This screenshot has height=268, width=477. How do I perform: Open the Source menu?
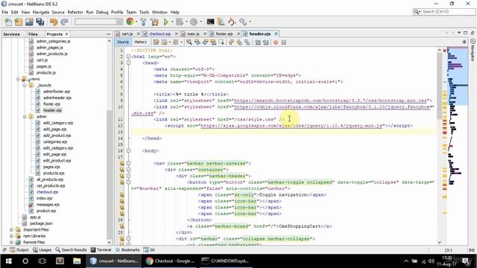[x=58, y=12]
